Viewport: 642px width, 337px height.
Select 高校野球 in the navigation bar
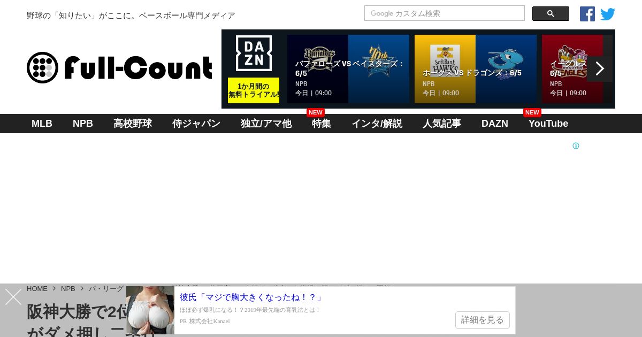[x=133, y=124]
